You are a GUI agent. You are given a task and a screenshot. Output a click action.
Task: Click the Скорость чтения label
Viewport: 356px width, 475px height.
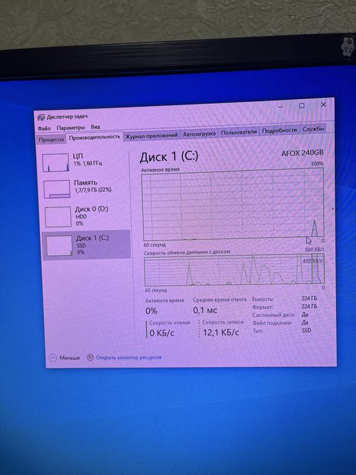tap(170, 323)
